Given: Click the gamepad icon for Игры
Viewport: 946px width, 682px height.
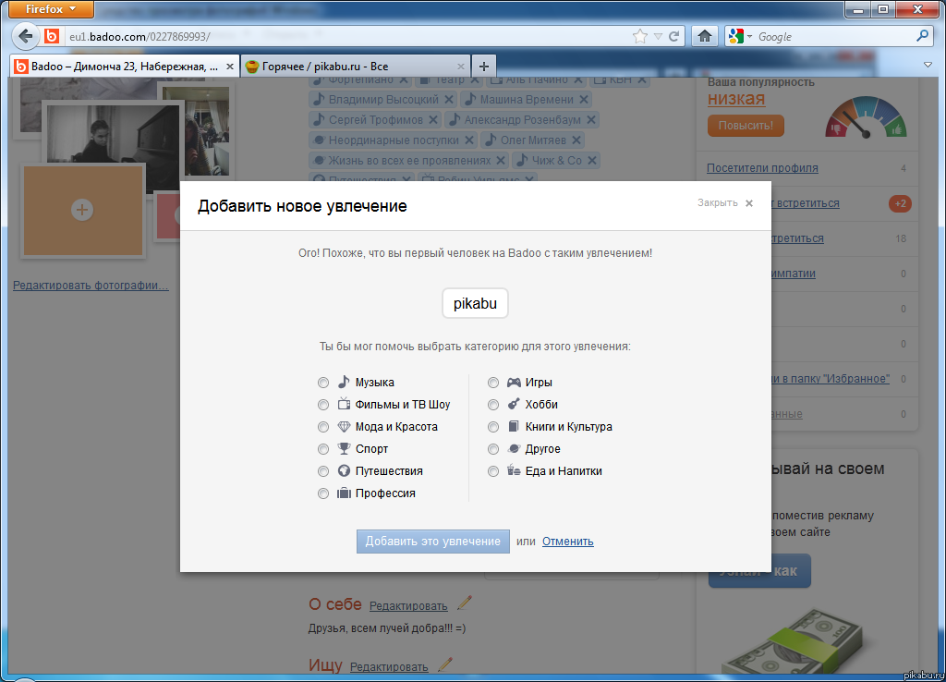Looking at the screenshot, I should pyautogui.click(x=514, y=382).
